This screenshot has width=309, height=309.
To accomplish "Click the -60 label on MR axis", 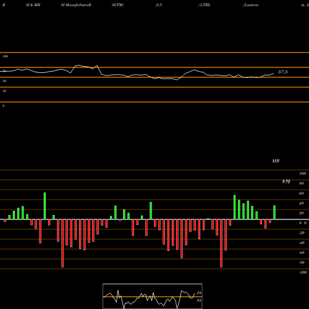I will pyautogui.click(x=302, y=253).
